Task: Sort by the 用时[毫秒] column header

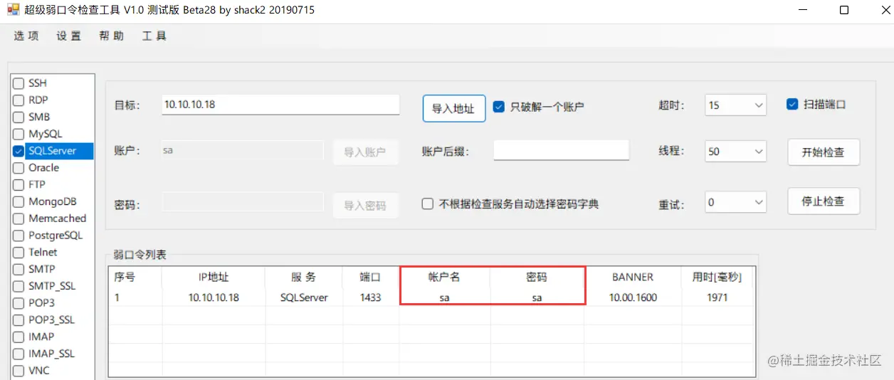Action: click(717, 277)
